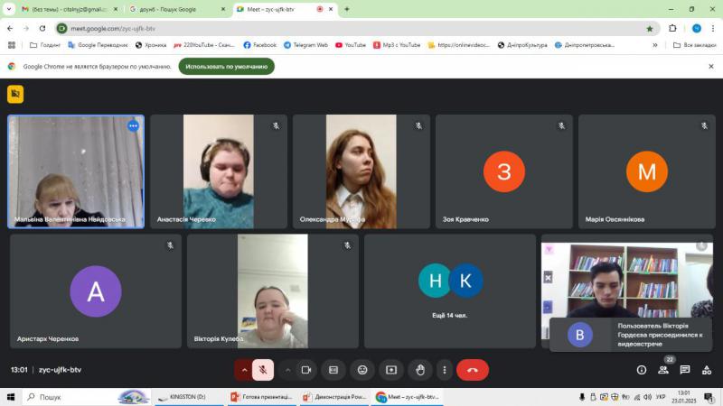Open Telegram Web bookmark
Image resolution: width=723 pixels, height=406 pixels.
click(x=305, y=45)
